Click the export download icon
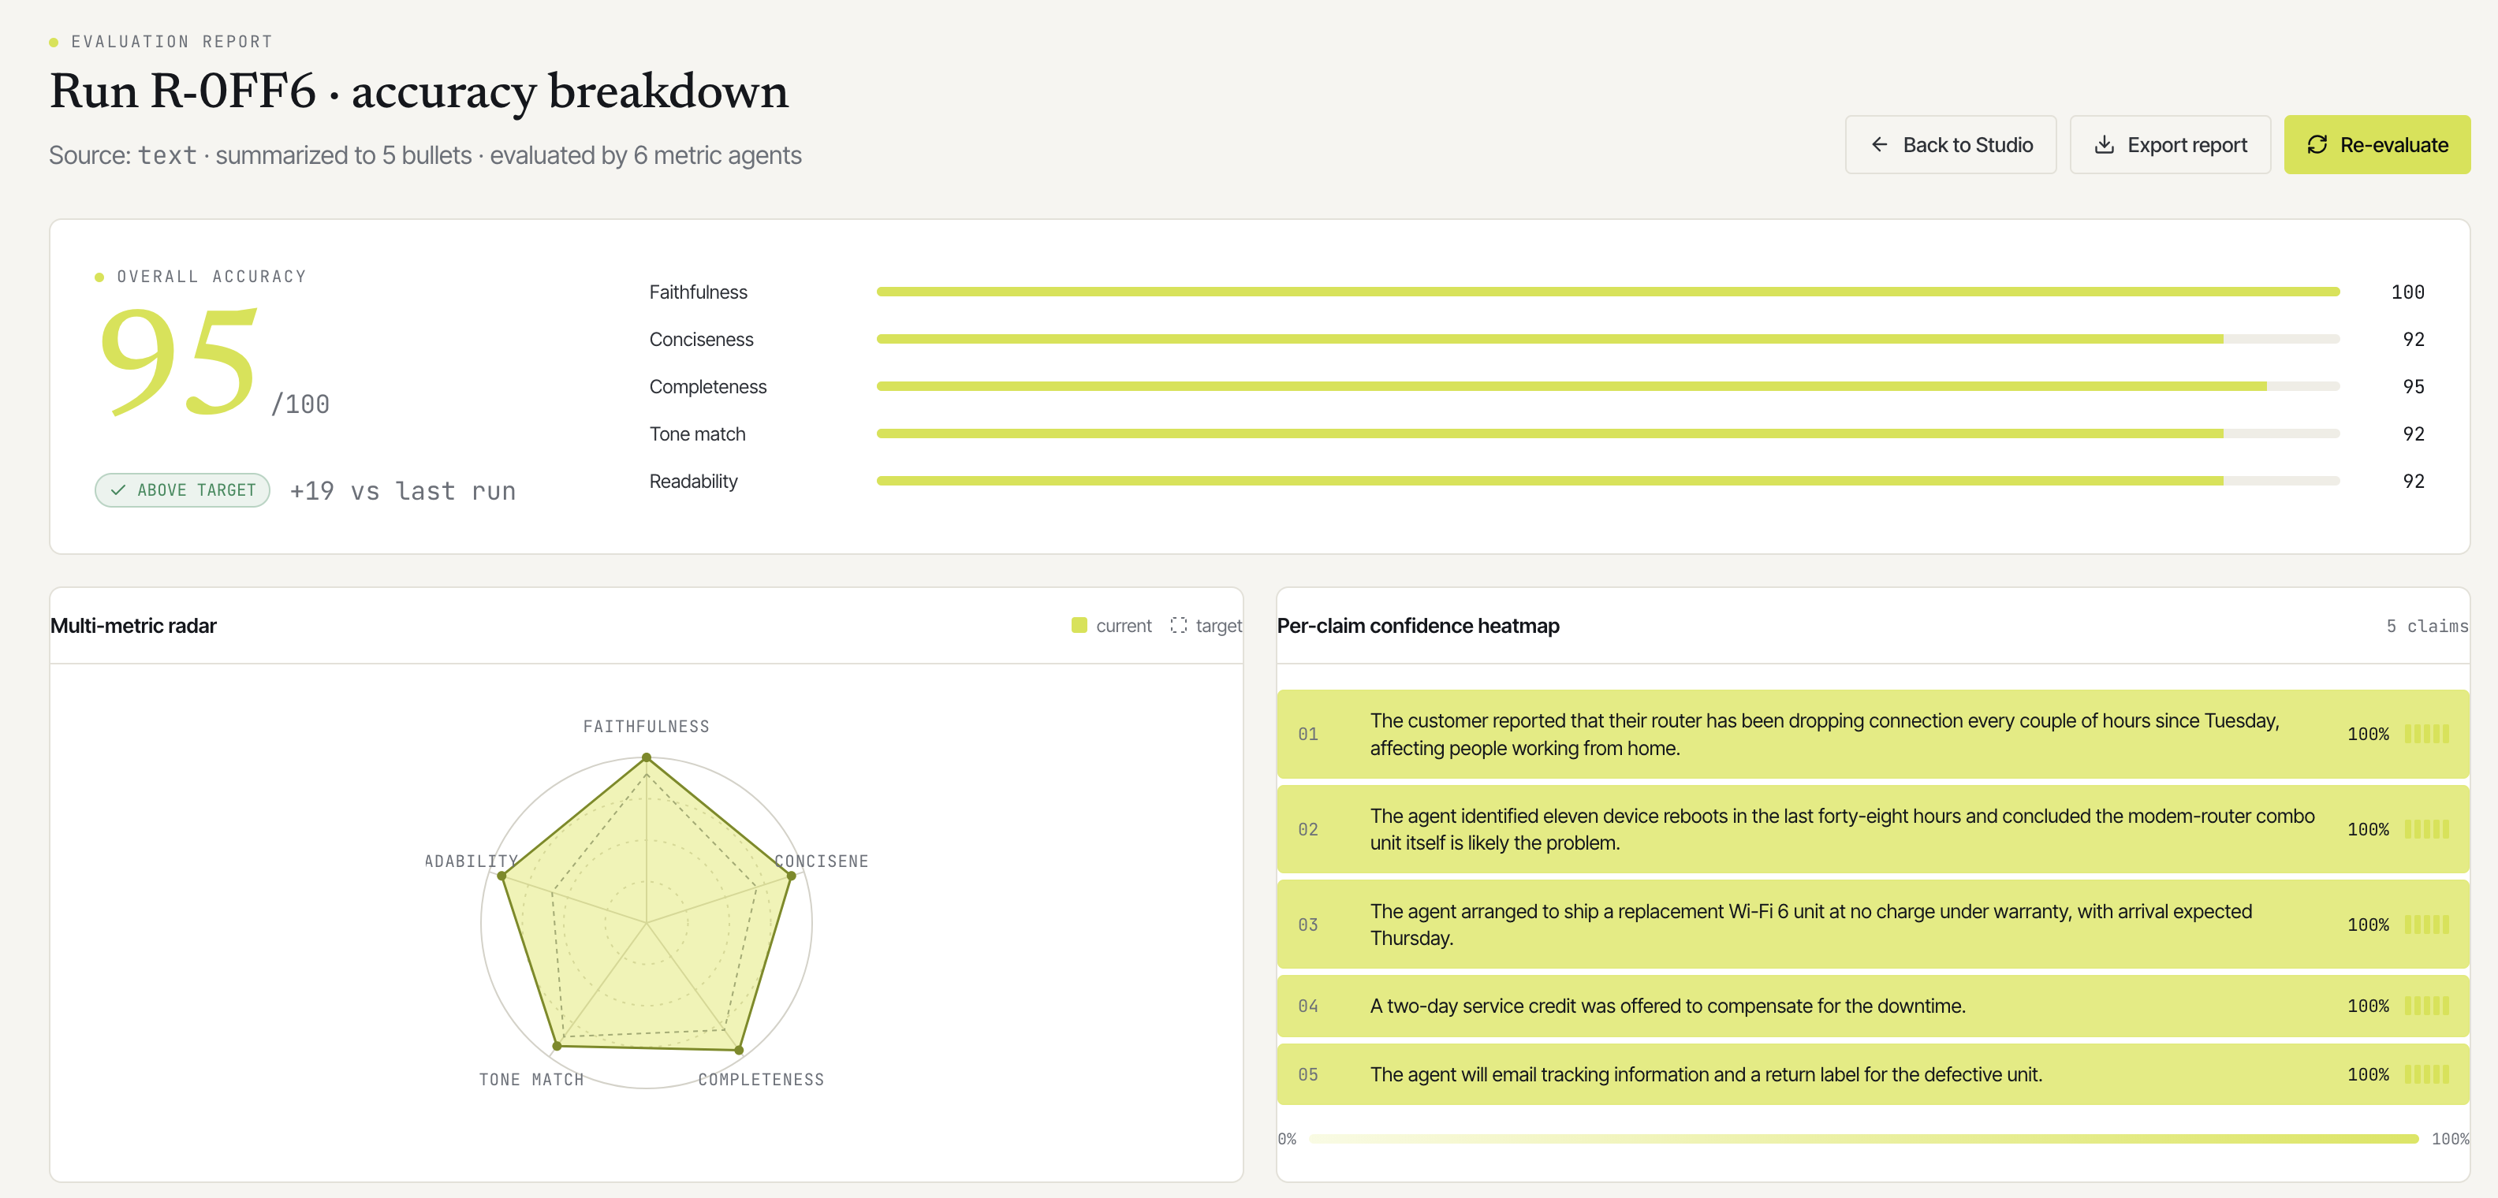The height and width of the screenshot is (1198, 2498). point(2105,144)
